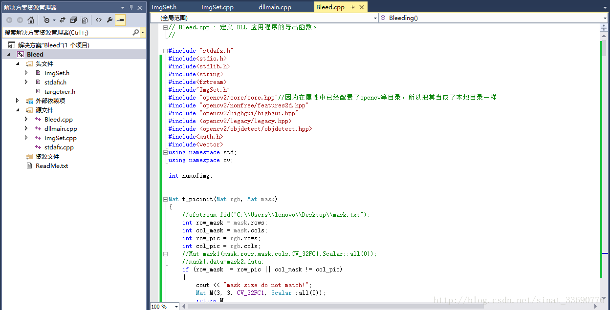Collapse the //Mat mask1 comment outline
Screen dimensions: 610x310
point(165,254)
